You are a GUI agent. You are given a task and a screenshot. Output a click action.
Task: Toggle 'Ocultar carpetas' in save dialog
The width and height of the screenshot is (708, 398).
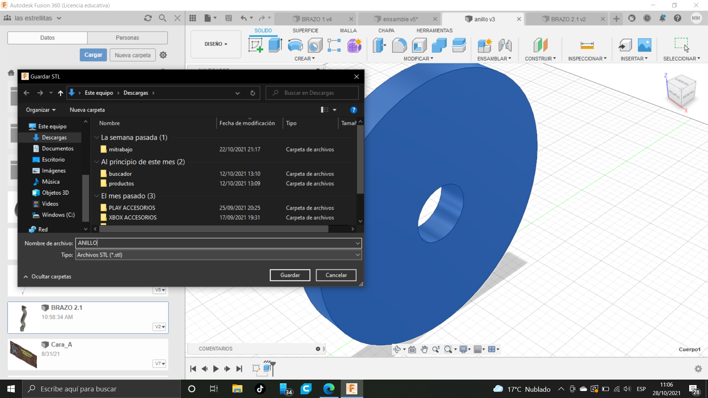point(48,276)
